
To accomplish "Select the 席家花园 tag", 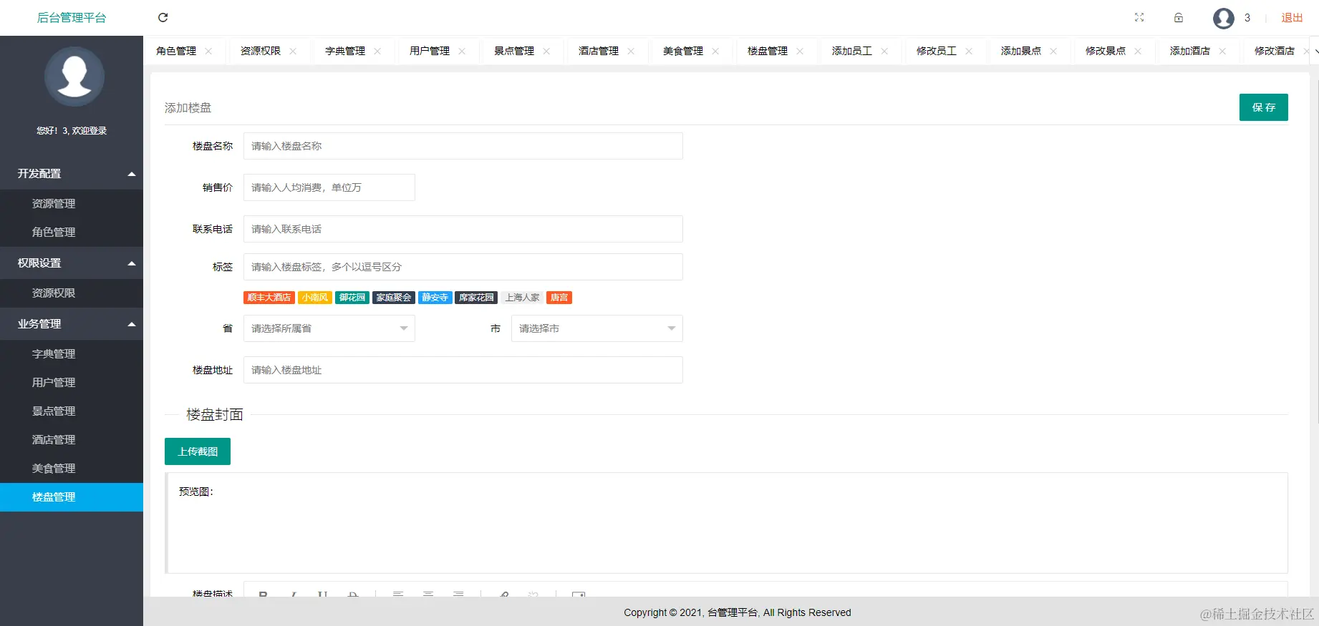I will [476, 298].
